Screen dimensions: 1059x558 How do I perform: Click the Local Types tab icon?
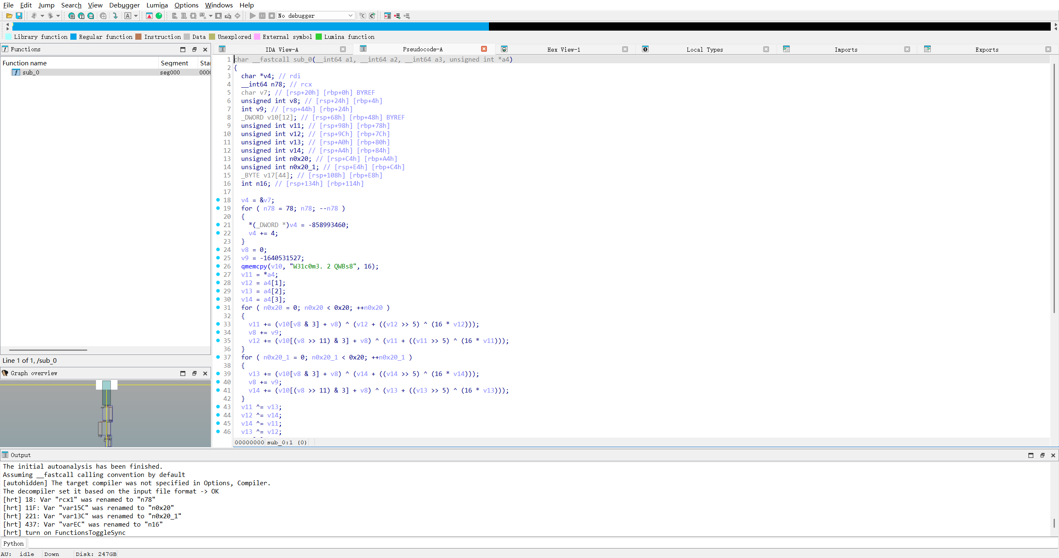645,49
